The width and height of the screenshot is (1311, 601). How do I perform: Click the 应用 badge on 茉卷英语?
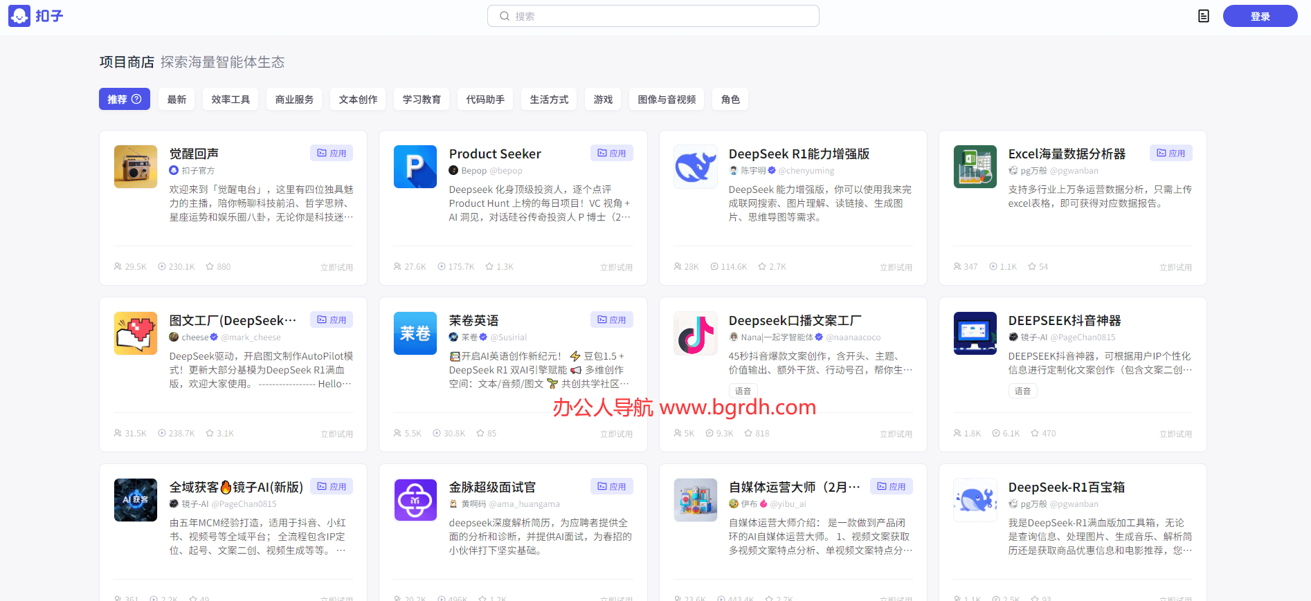[x=611, y=320]
